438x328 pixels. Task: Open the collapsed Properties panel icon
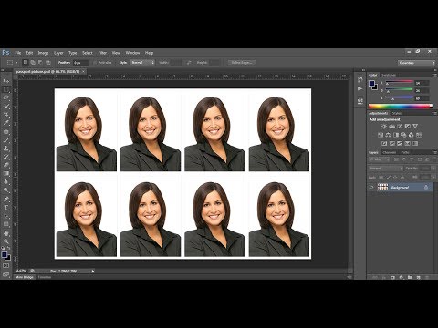360,100
